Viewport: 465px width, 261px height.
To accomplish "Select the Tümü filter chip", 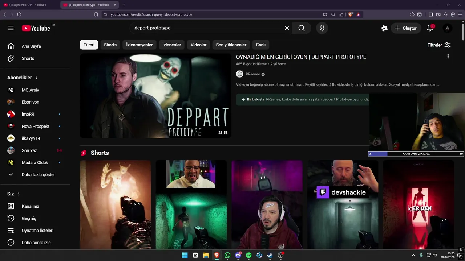I will pyautogui.click(x=89, y=45).
